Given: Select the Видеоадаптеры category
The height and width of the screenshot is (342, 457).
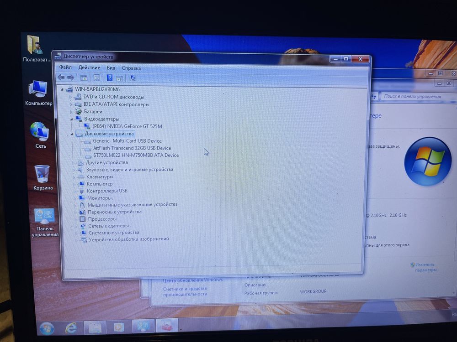Looking at the screenshot, I should (x=102, y=119).
